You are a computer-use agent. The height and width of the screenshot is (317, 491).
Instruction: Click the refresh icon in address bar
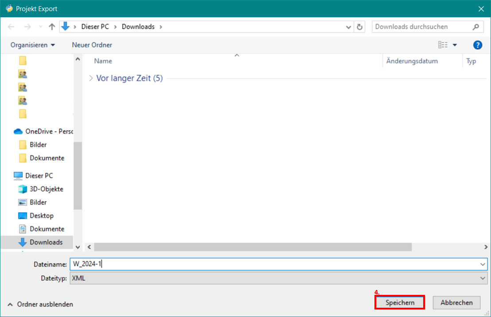click(360, 27)
